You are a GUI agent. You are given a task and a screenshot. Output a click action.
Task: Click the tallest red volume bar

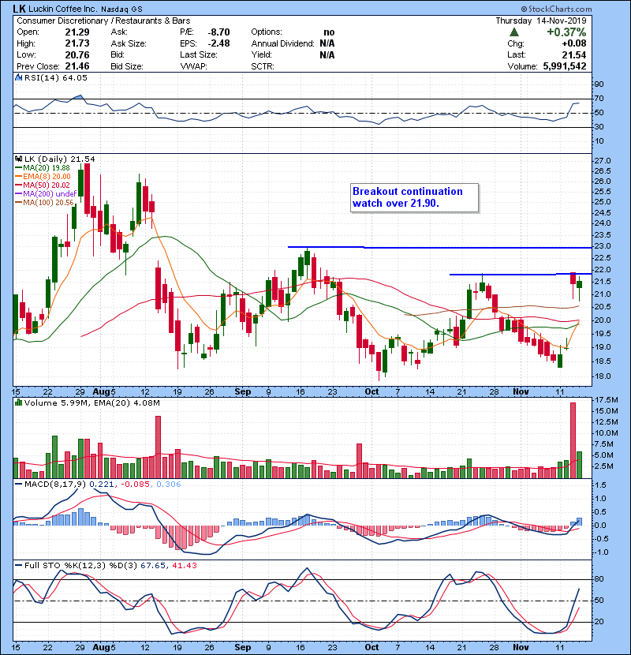tap(573, 440)
